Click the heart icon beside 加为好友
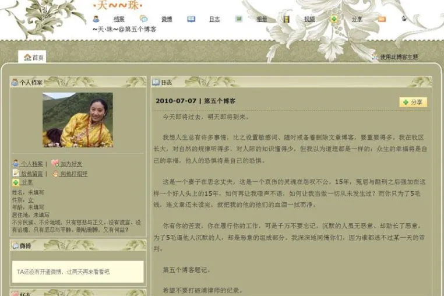Viewport: 444px width, 296px height. (55, 163)
